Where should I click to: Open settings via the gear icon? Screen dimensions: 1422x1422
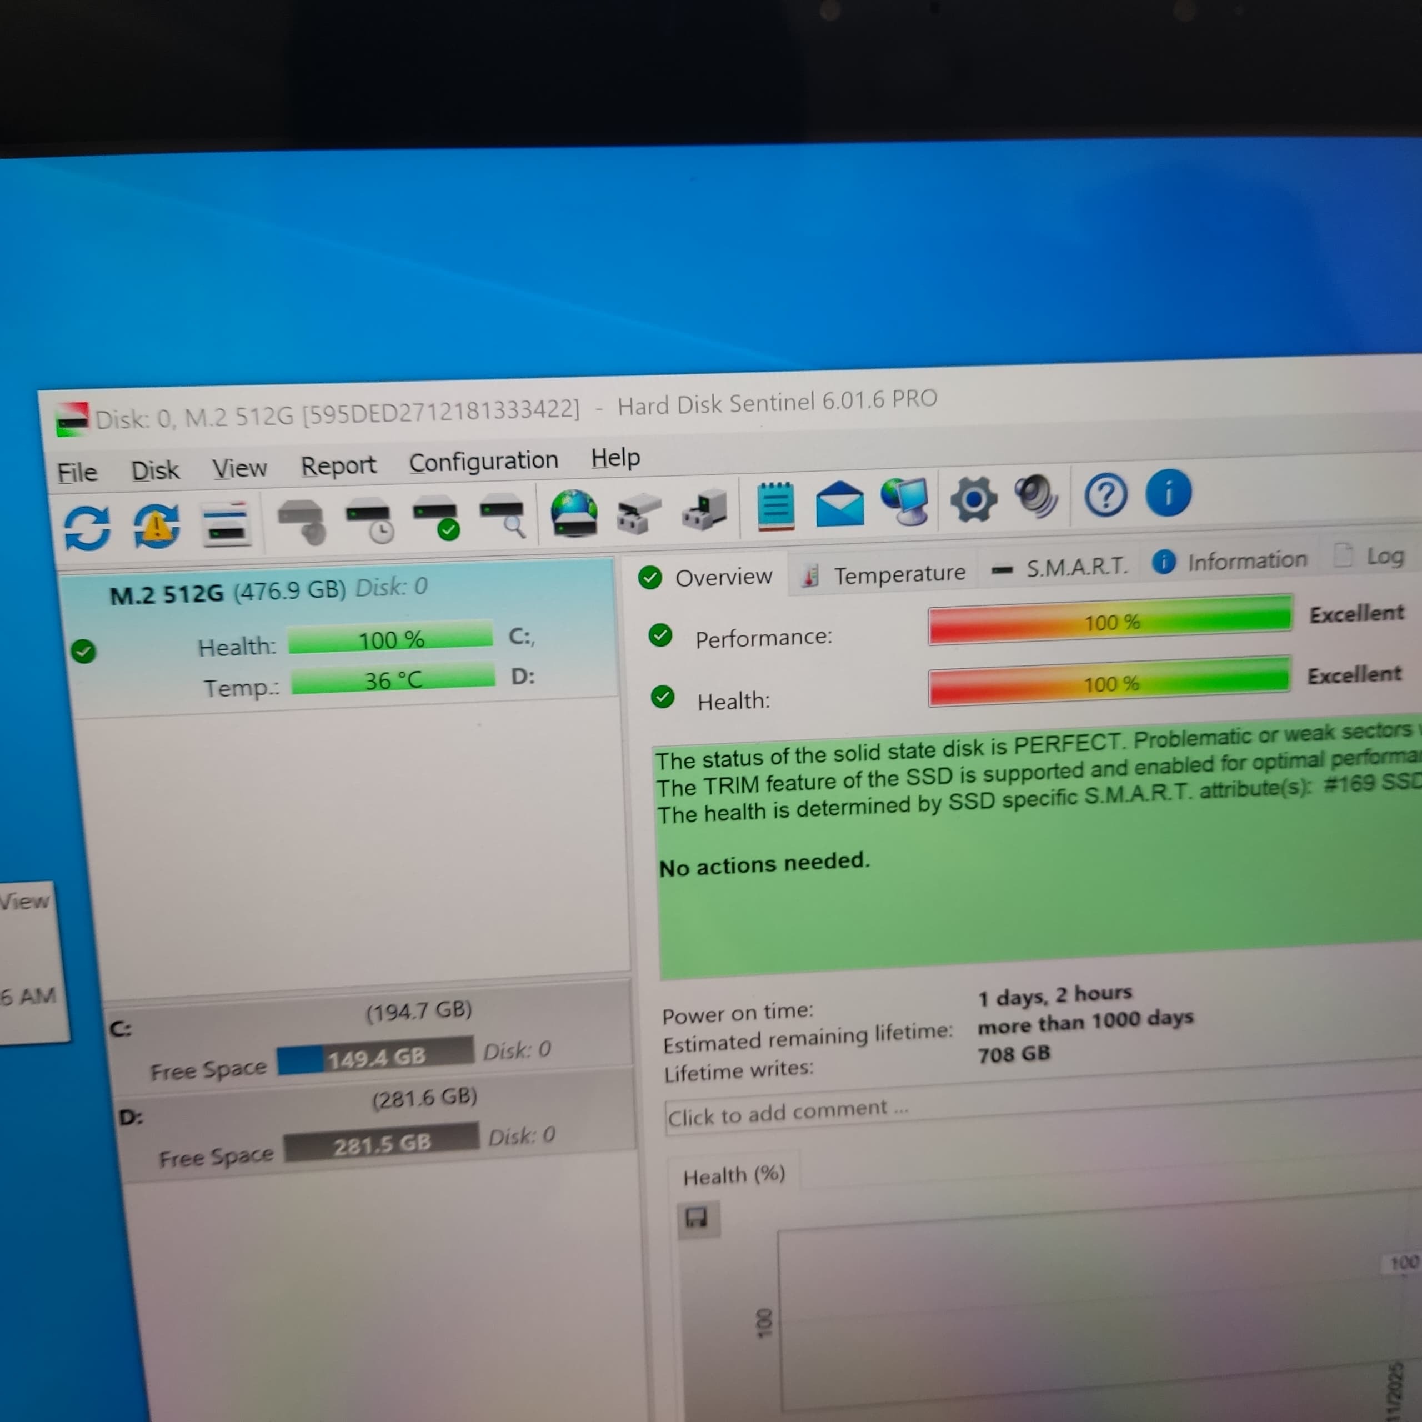coord(973,499)
